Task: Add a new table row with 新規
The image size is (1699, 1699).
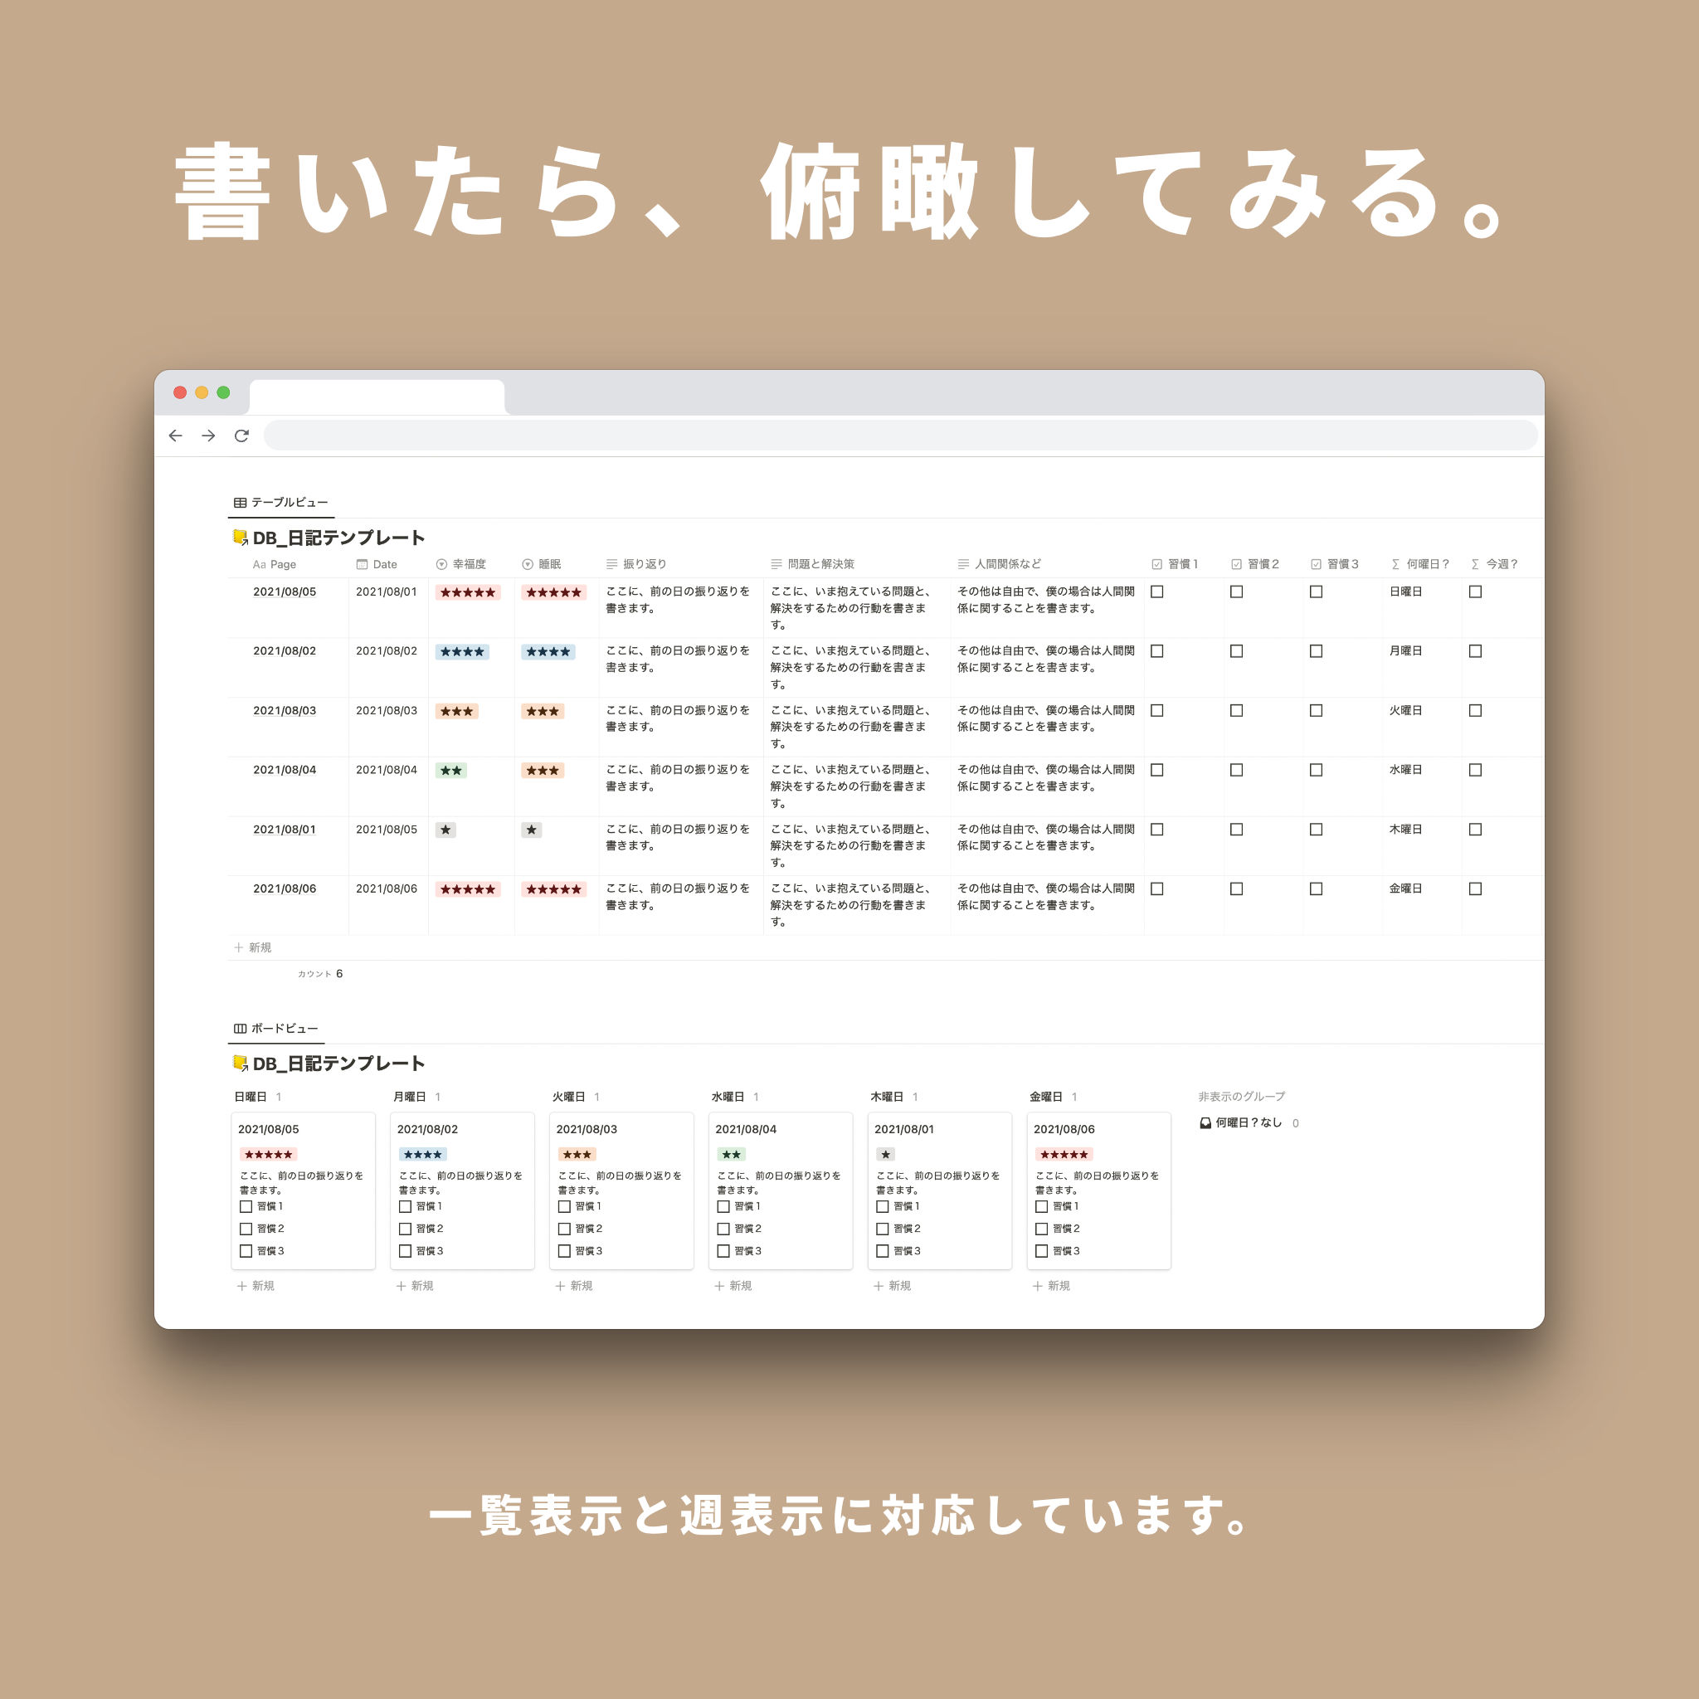Action: (x=253, y=947)
